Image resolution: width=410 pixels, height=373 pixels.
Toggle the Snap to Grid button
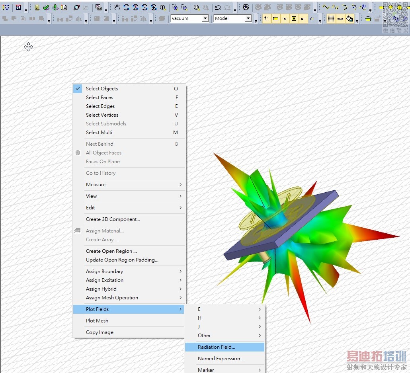tap(266, 19)
